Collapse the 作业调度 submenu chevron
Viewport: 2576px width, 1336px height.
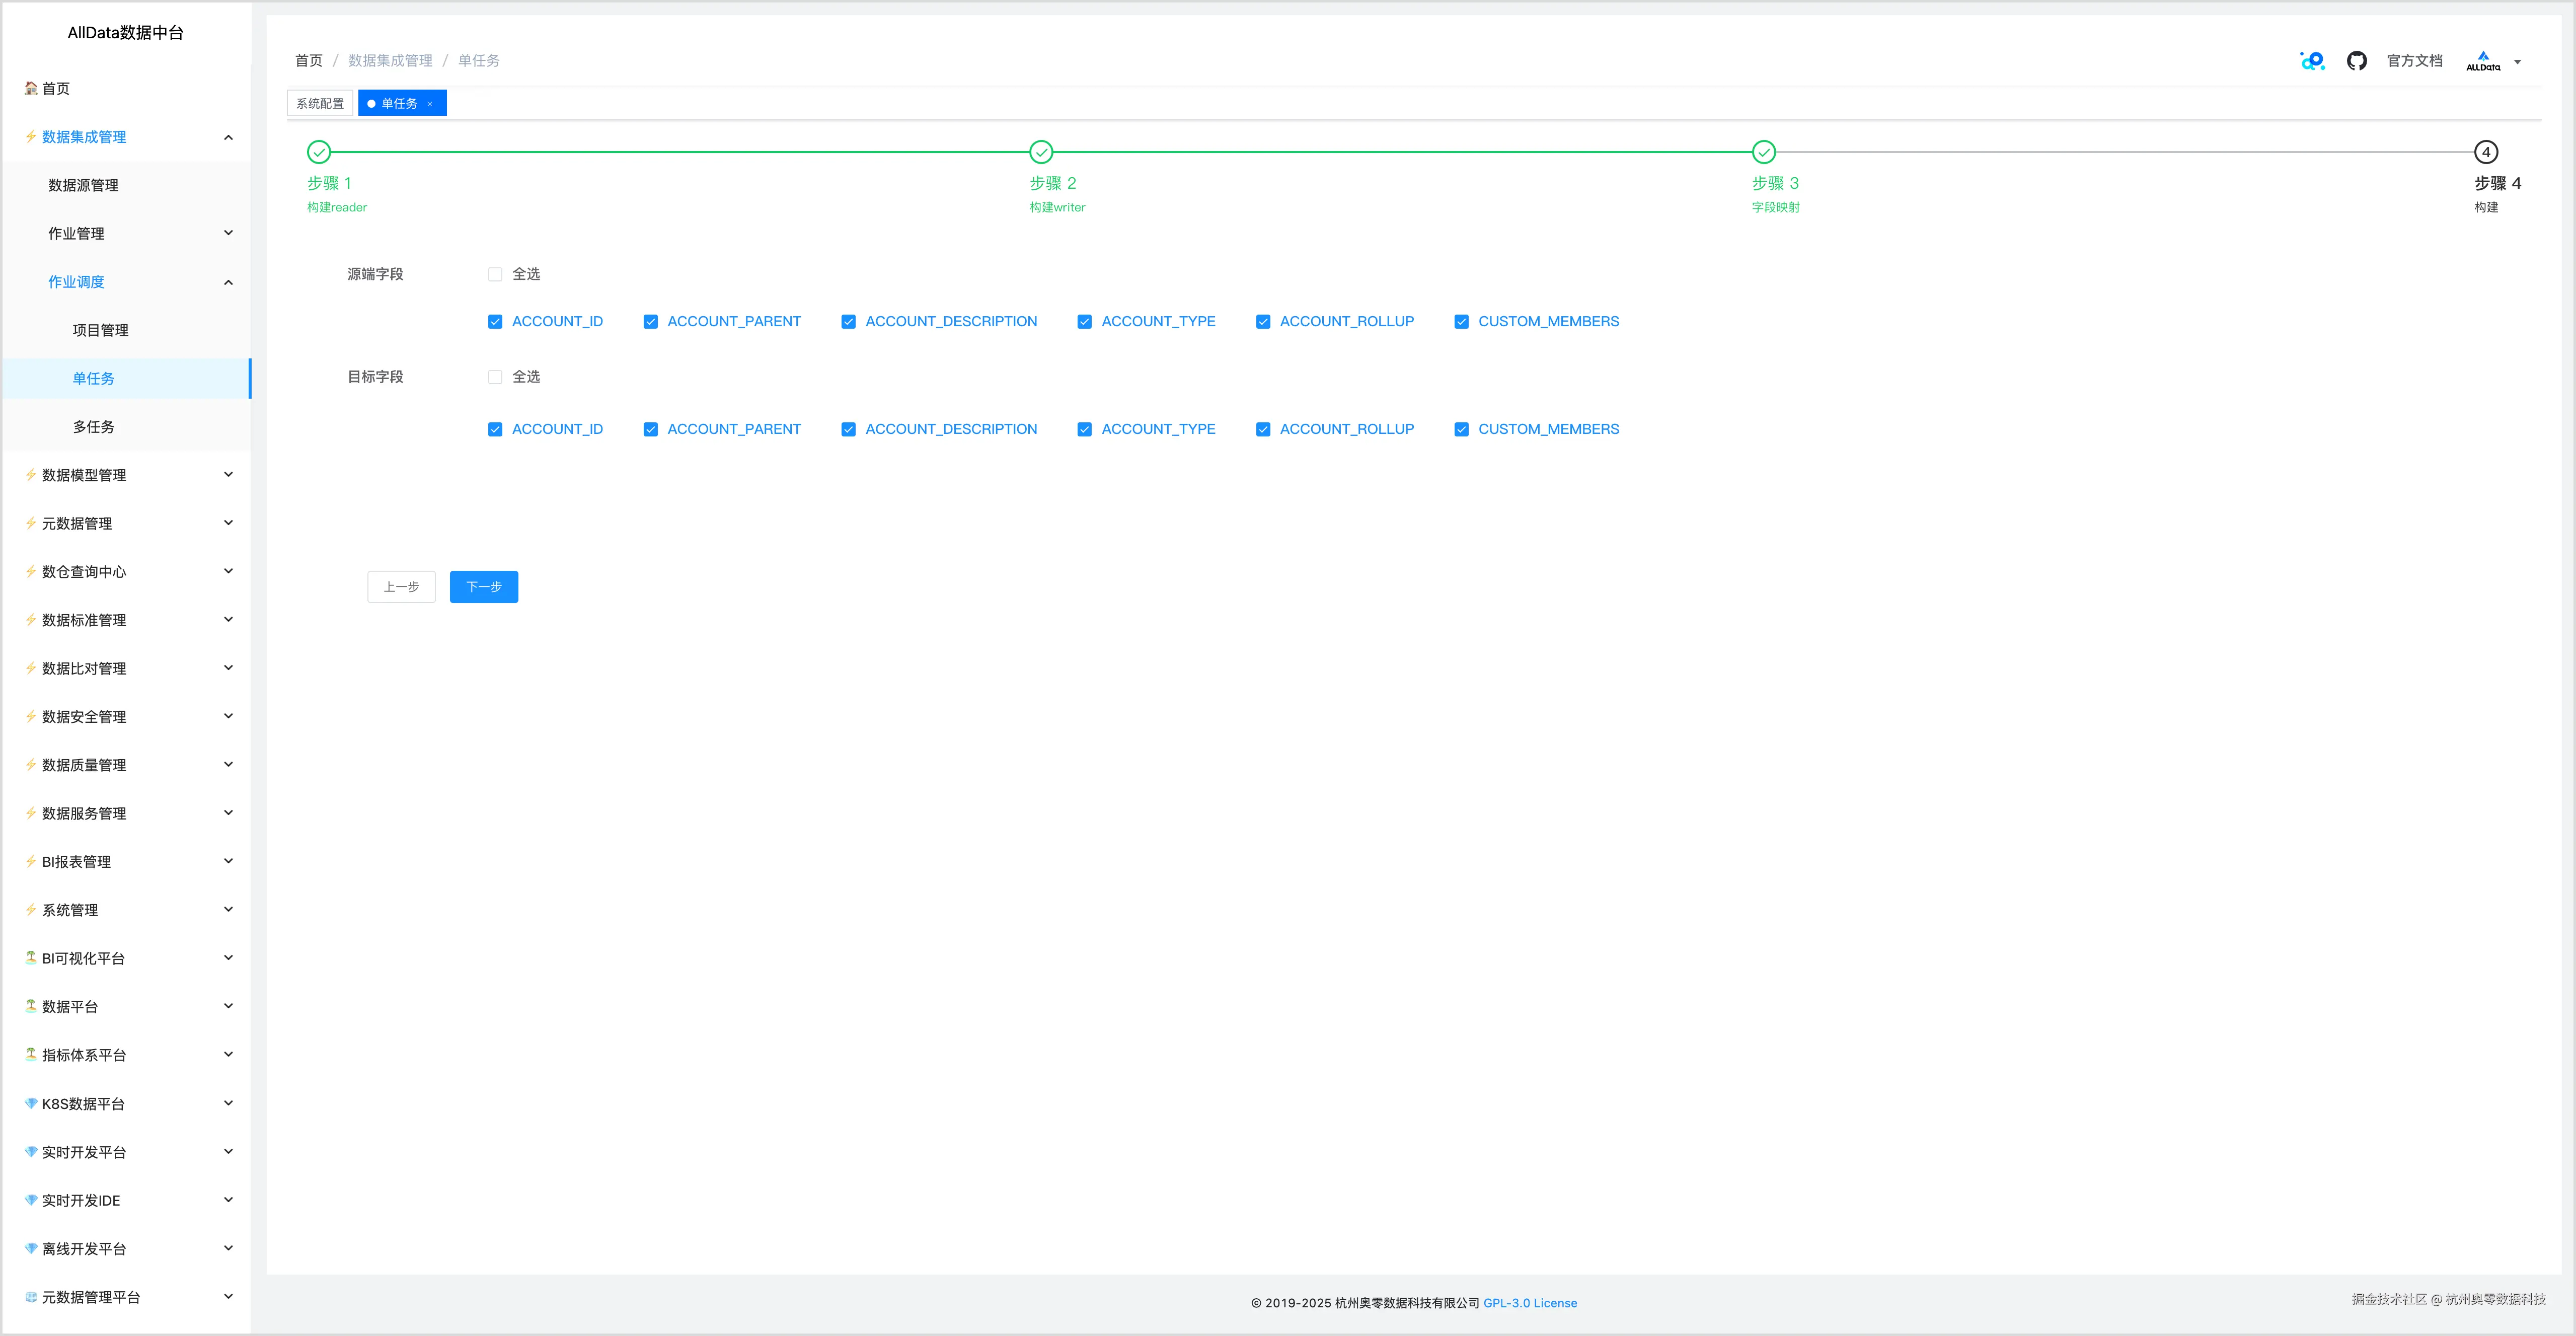tap(228, 282)
